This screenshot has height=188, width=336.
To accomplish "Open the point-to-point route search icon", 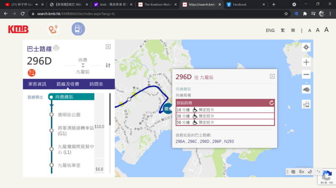I will (x=53, y=29).
